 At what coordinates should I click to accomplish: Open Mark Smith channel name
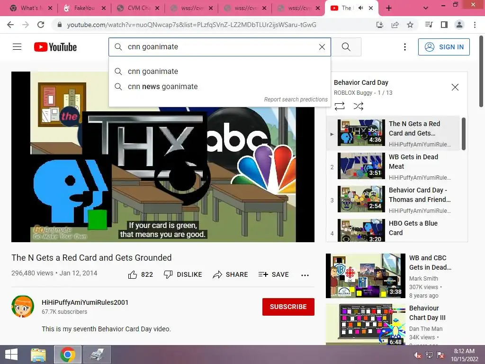click(423, 279)
